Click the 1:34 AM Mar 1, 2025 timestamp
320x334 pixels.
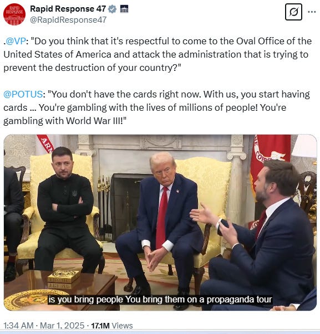44,326
